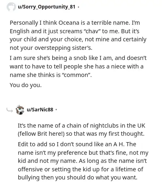Click the 'chain of nightclubs in the UK' sentence
The width and height of the screenshot is (162, 192).
pos(81,130)
